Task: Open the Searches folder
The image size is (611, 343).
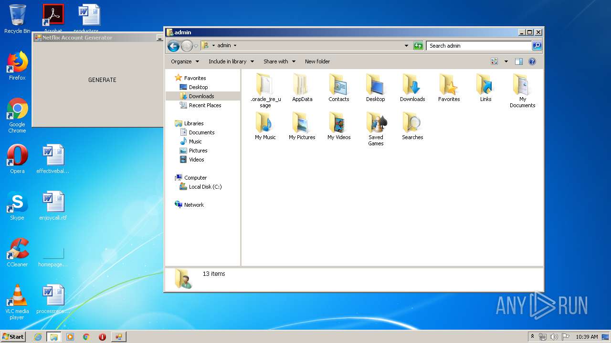Action: pos(412,126)
